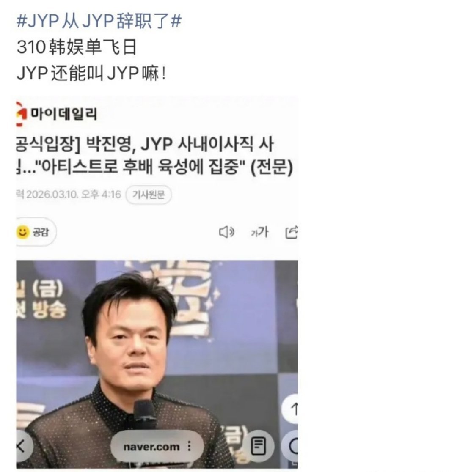Viewport: 457px width, 472px height.
Task: Tap the 공감 smiley reaction button
Action: pyautogui.click(x=36, y=232)
